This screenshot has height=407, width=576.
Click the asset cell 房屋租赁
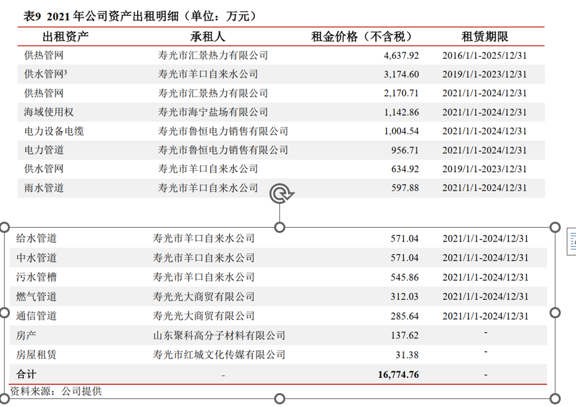tap(36, 355)
